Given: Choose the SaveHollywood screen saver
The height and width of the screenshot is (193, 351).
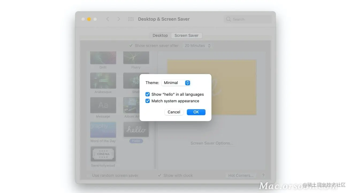Looking at the screenshot, I should coord(103,154).
